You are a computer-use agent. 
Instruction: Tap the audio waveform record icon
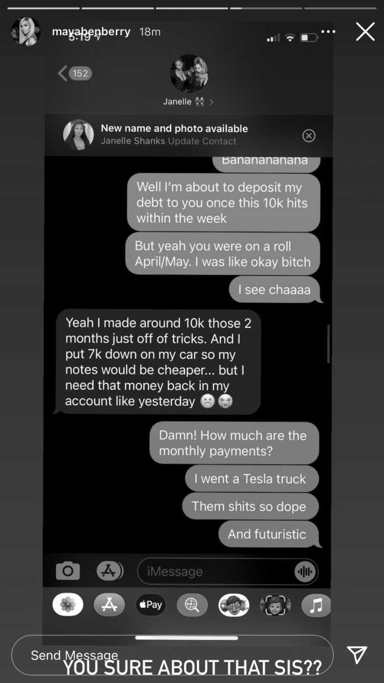[x=306, y=571]
